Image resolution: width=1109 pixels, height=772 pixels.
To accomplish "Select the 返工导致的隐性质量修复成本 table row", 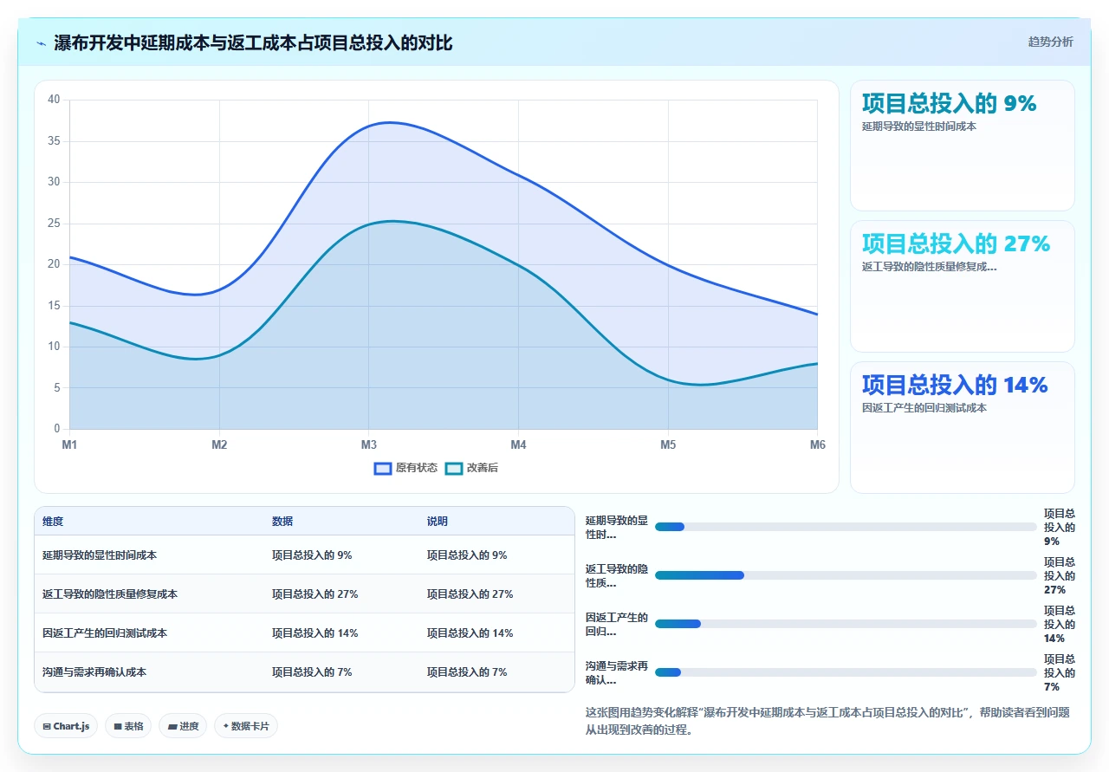I will pos(304,594).
